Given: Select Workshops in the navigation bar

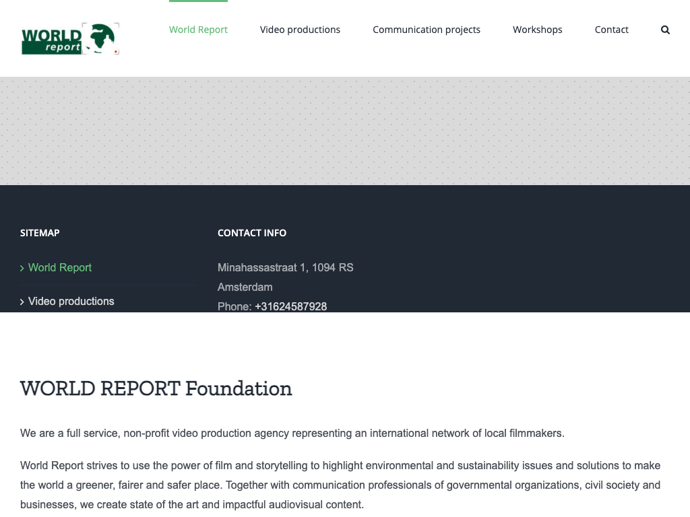Looking at the screenshot, I should pyautogui.click(x=537, y=30).
